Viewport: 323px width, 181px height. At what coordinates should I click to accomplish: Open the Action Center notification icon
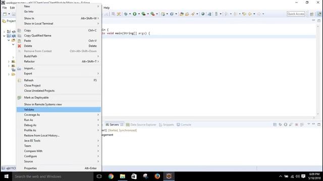[303, 176]
